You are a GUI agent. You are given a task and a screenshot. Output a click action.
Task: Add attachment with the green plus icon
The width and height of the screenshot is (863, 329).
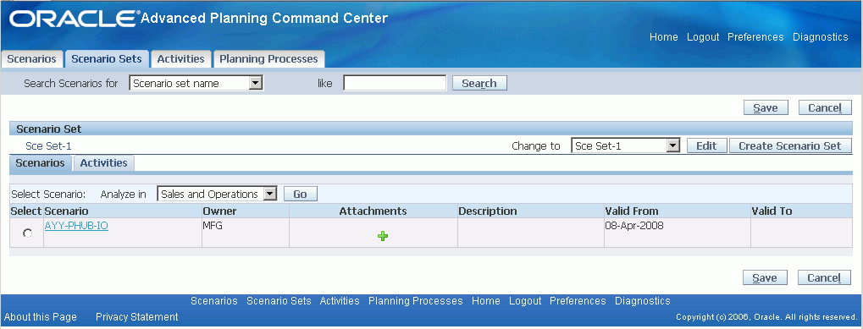tap(383, 236)
